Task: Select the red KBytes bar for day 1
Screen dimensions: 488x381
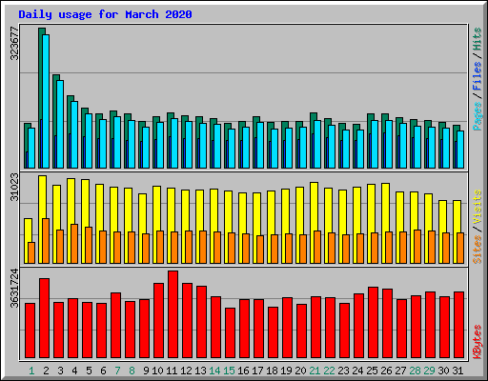Action: pyautogui.click(x=30, y=331)
